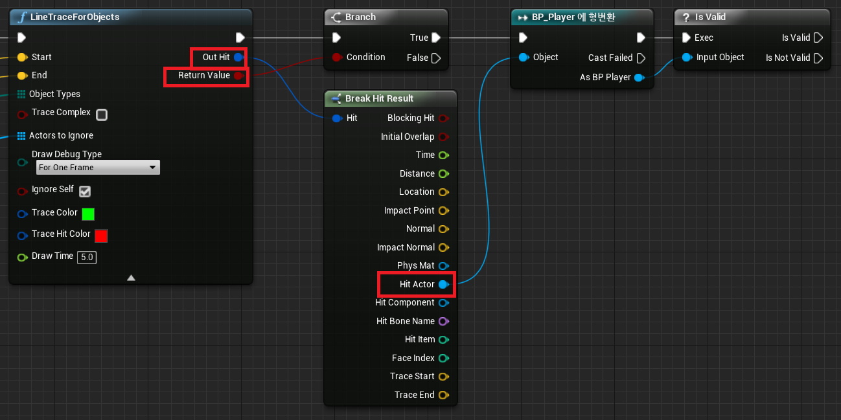Click the Time output pin
The width and height of the screenshot is (841, 420).
(444, 155)
